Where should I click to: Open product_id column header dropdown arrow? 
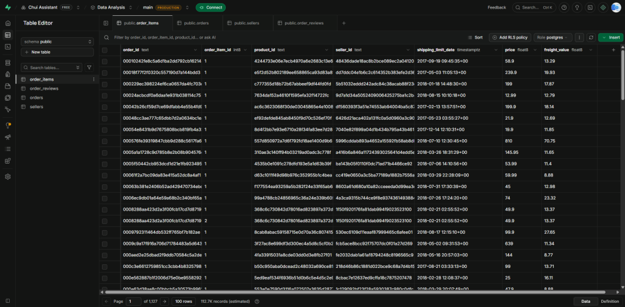pyautogui.click(x=327, y=50)
